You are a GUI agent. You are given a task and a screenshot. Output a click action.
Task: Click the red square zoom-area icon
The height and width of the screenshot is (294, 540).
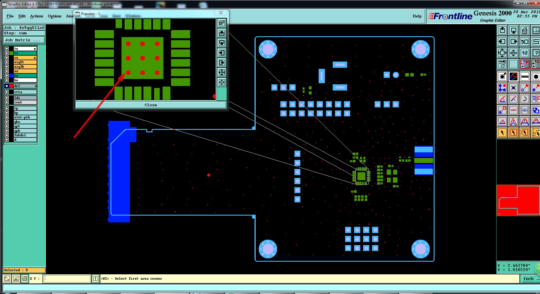(514, 76)
